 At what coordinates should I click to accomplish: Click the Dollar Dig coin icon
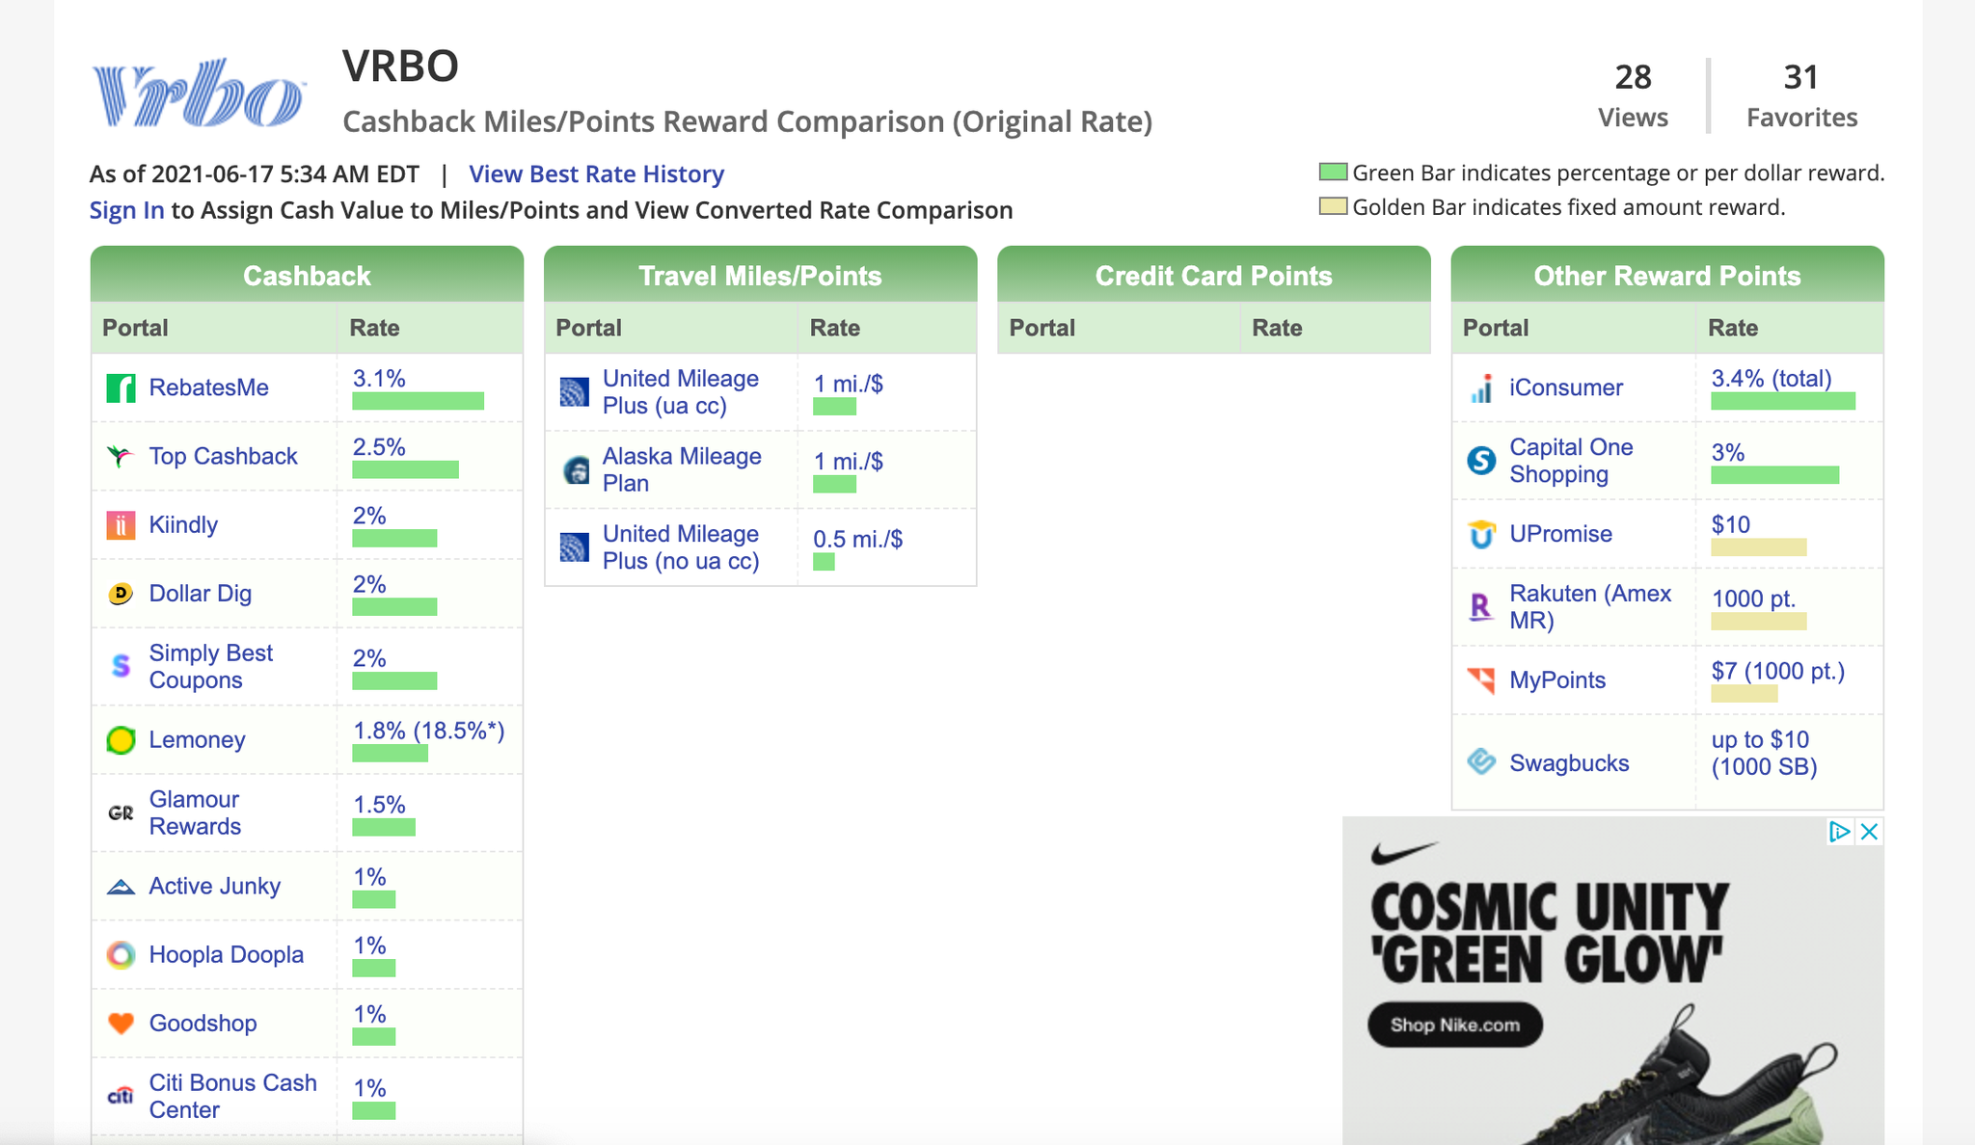pyautogui.click(x=122, y=594)
